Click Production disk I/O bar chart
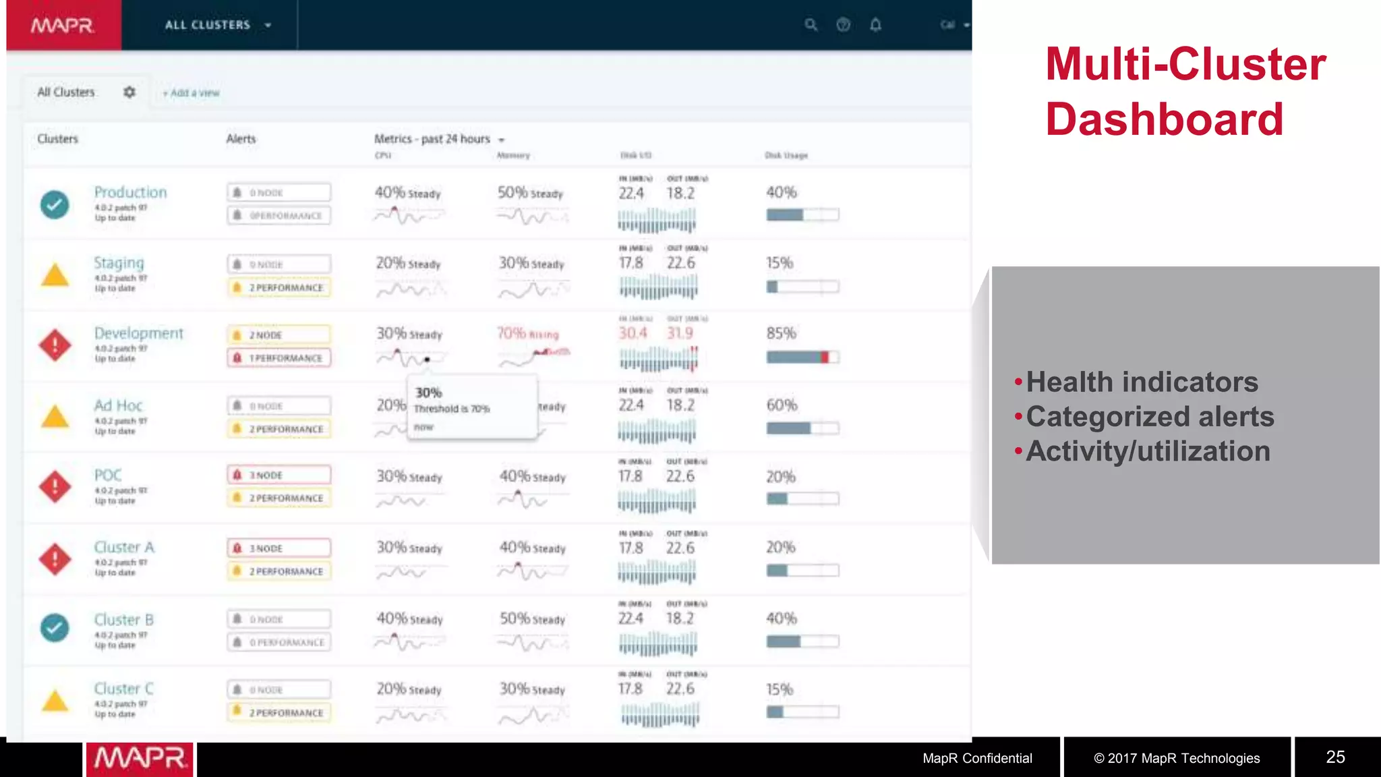 tap(657, 220)
